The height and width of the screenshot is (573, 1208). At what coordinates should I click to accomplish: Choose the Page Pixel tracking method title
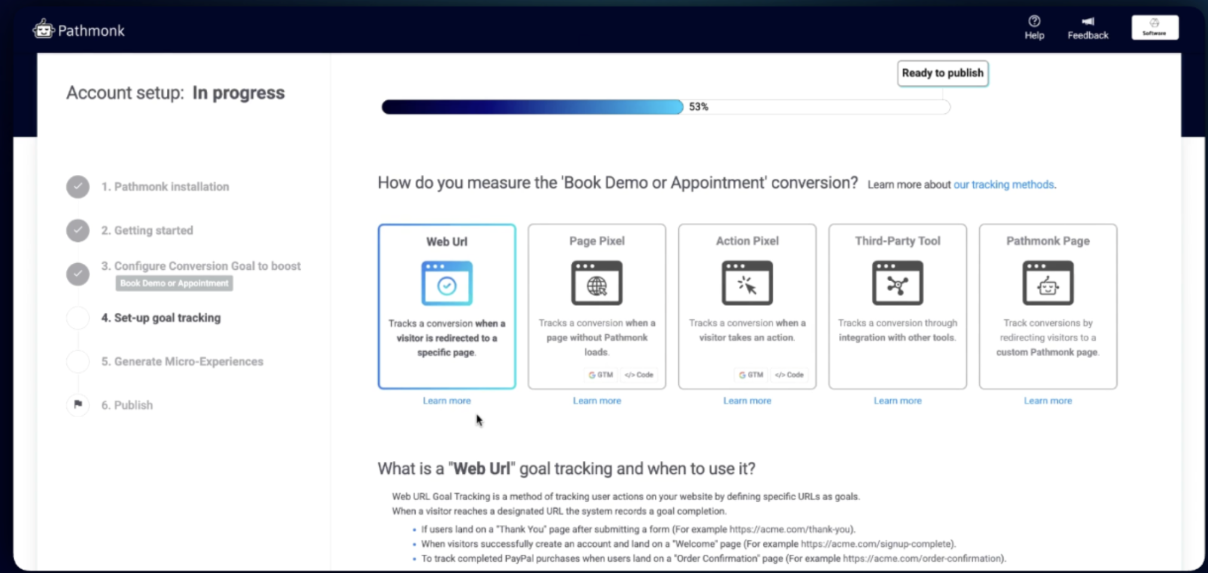[597, 241]
